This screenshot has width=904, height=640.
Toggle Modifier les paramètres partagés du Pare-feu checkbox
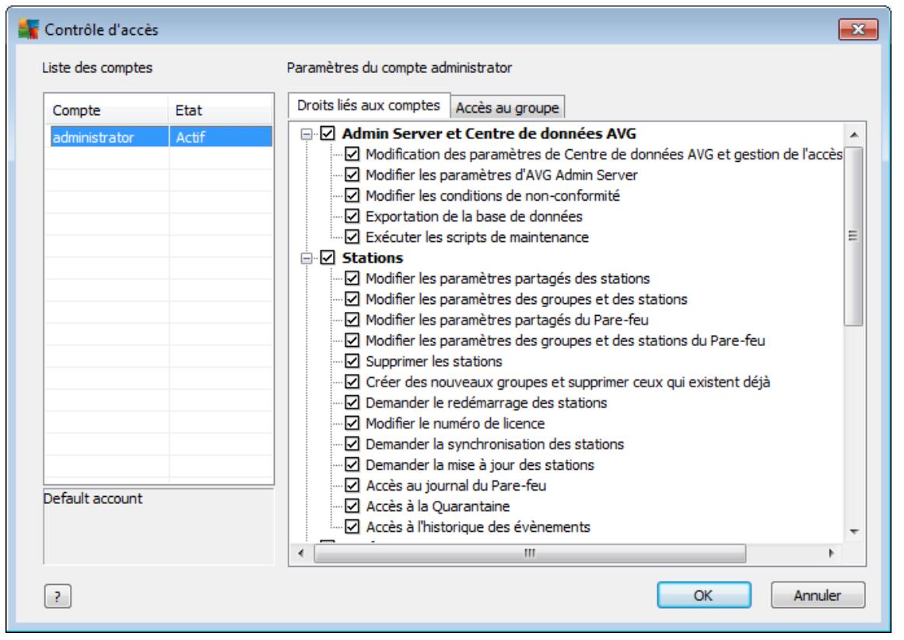[352, 320]
